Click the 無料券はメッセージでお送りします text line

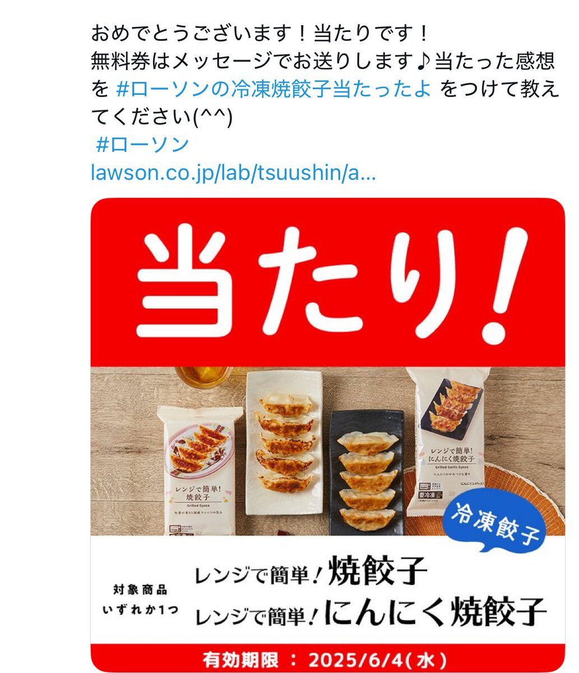click(x=253, y=61)
